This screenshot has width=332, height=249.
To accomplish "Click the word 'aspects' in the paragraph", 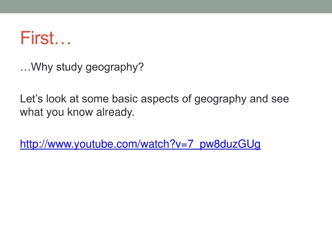I will (x=160, y=100).
